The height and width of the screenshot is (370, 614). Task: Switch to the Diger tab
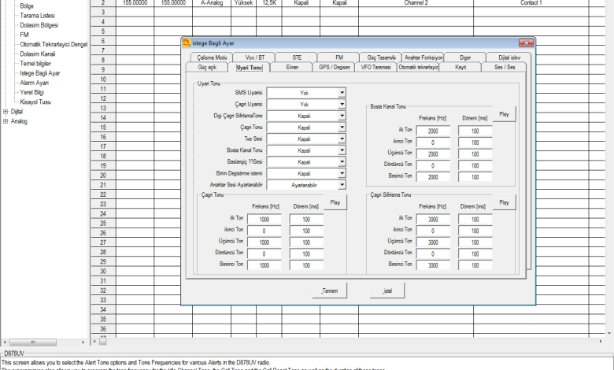click(x=465, y=57)
